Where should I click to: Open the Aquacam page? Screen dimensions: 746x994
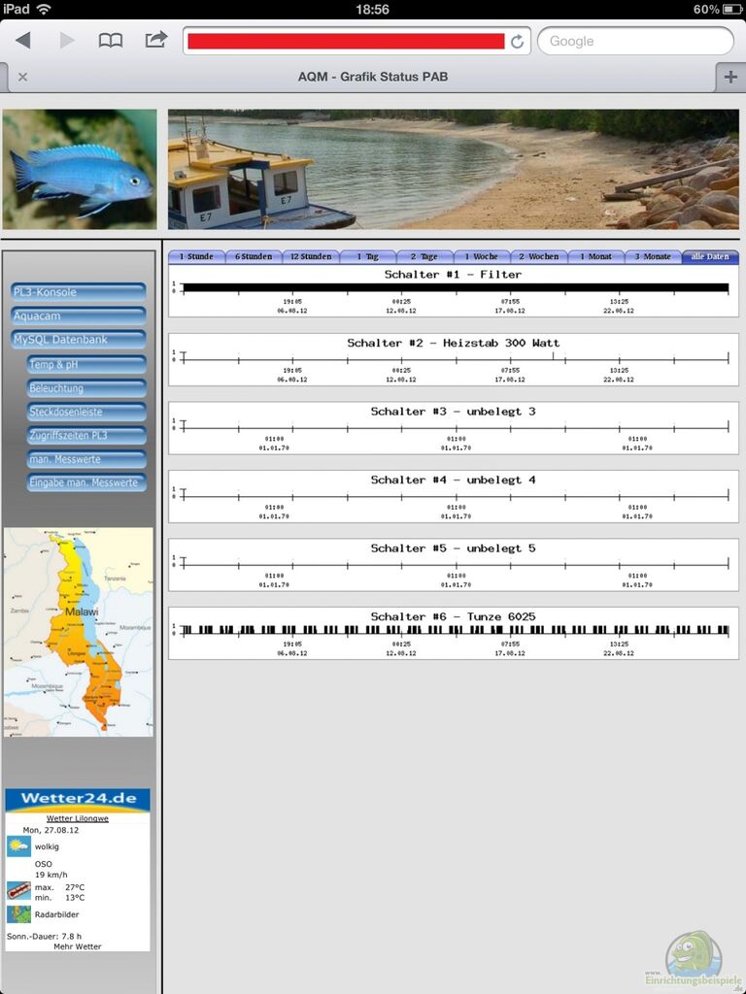79,316
